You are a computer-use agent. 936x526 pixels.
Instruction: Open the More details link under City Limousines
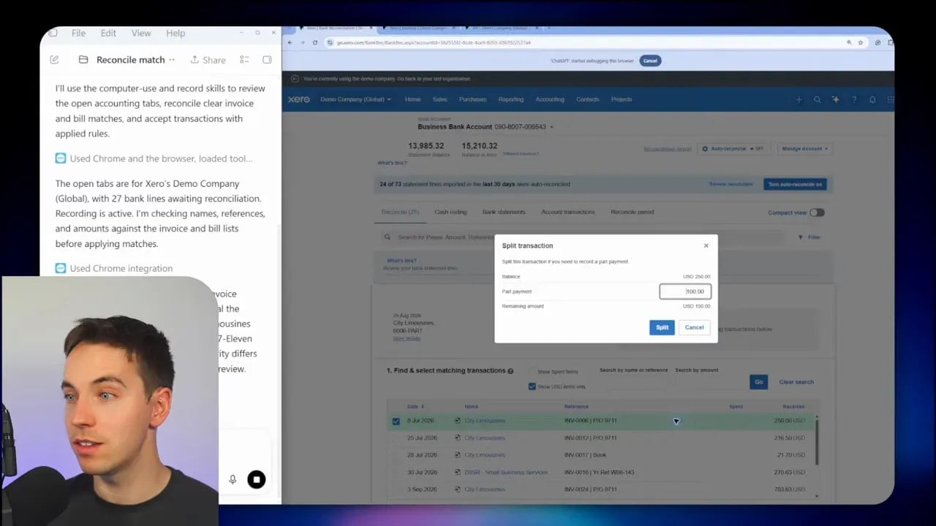pos(407,339)
